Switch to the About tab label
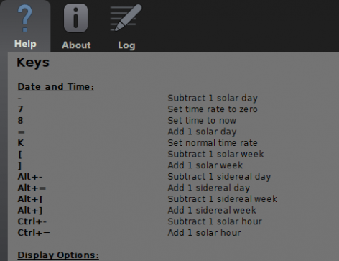The width and height of the screenshot is (339, 261). coord(76,45)
